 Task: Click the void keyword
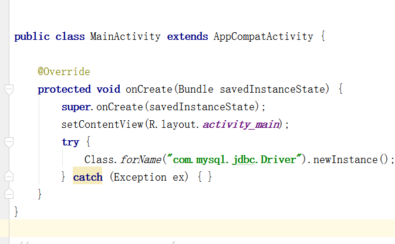point(109,90)
